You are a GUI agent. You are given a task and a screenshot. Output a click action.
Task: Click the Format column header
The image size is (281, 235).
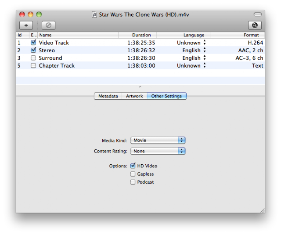[x=237, y=35]
